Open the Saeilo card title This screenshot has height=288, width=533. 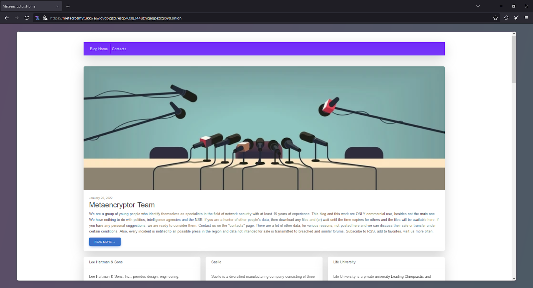216,262
